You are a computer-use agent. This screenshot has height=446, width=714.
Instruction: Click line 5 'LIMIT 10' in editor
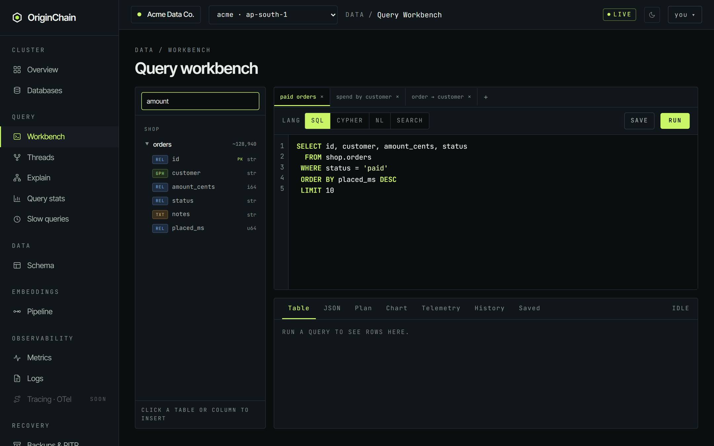click(317, 190)
